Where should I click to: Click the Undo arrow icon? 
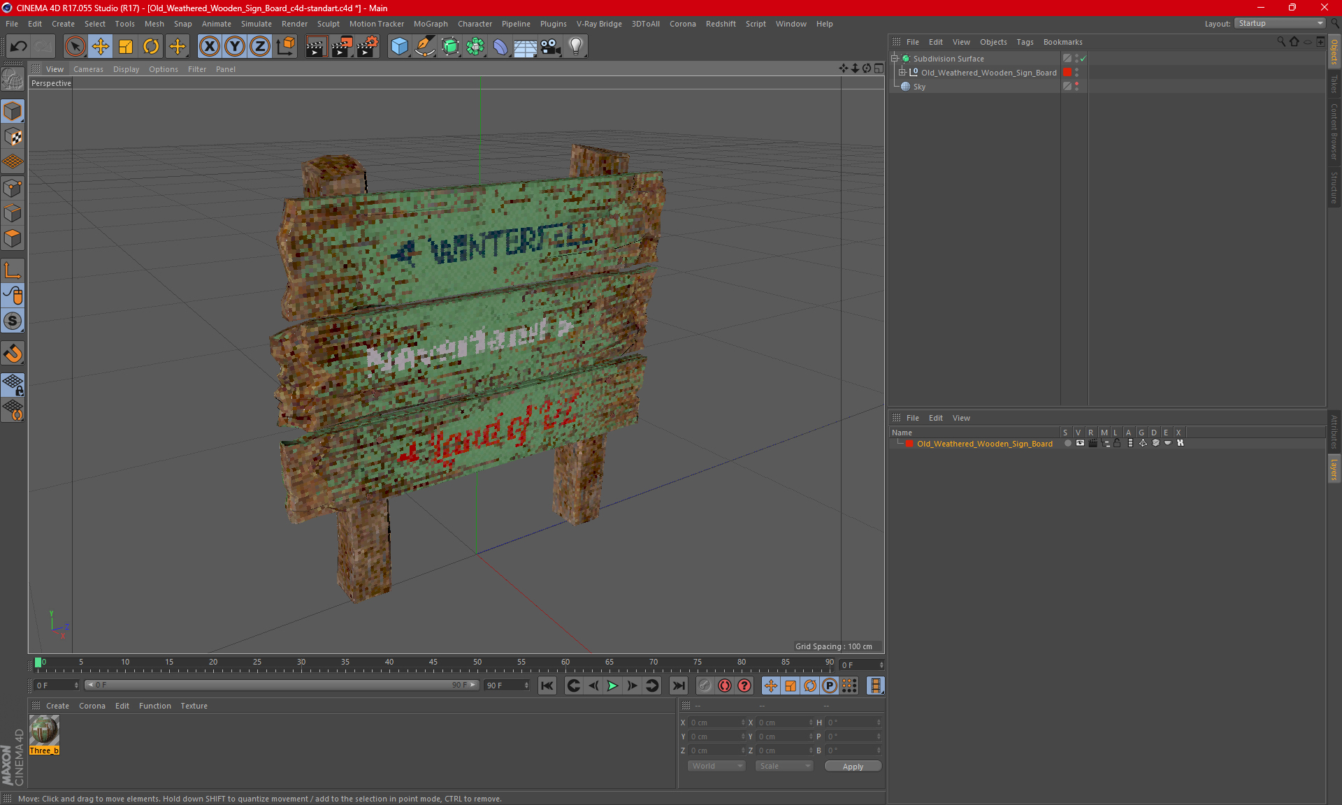click(19, 47)
